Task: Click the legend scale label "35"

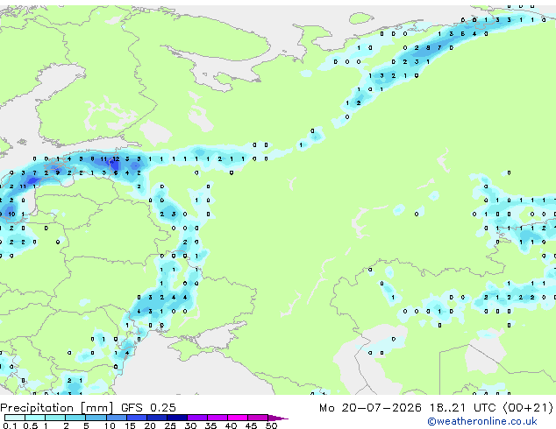Action: pyautogui.click(x=211, y=425)
